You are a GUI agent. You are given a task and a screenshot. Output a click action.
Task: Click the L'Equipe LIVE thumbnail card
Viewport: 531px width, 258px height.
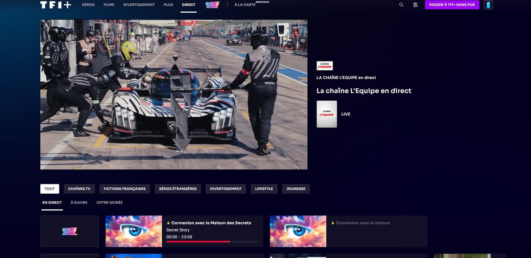coord(327,114)
